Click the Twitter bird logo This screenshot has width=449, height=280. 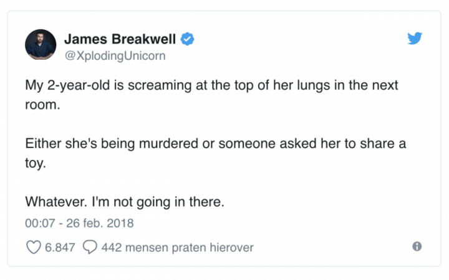pos(415,39)
